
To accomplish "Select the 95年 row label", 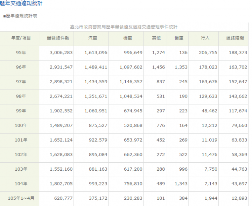I will (x=21, y=53).
